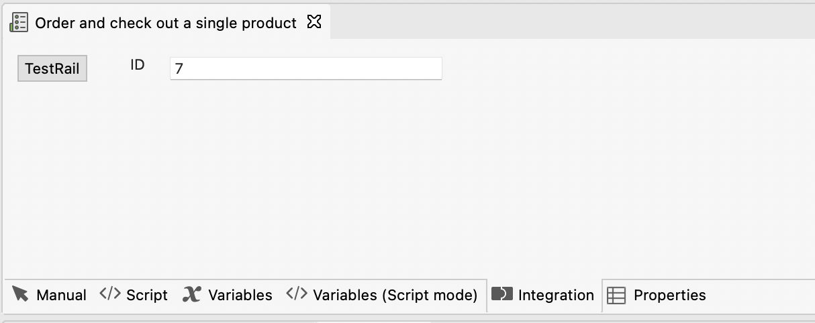Click the table icon beside Properties
This screenshot has height=323, width=815.
pyautogui.click(x=616, y=295)
